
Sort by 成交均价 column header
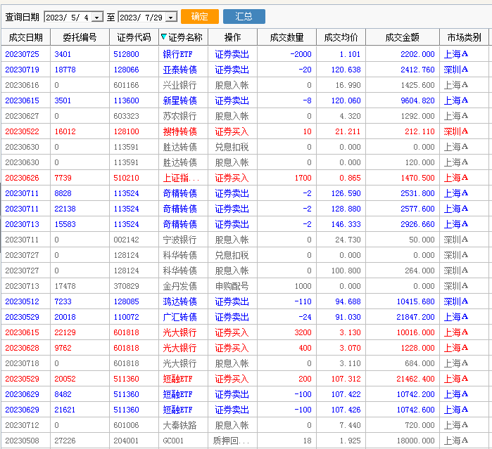point(341,37)
